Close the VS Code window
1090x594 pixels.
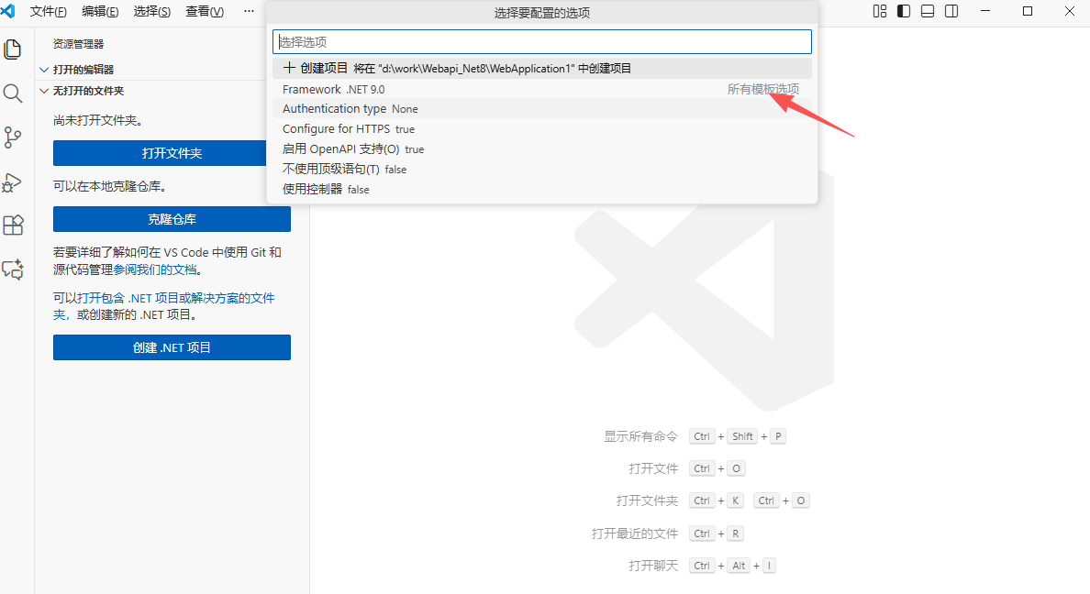[1070, 11]
